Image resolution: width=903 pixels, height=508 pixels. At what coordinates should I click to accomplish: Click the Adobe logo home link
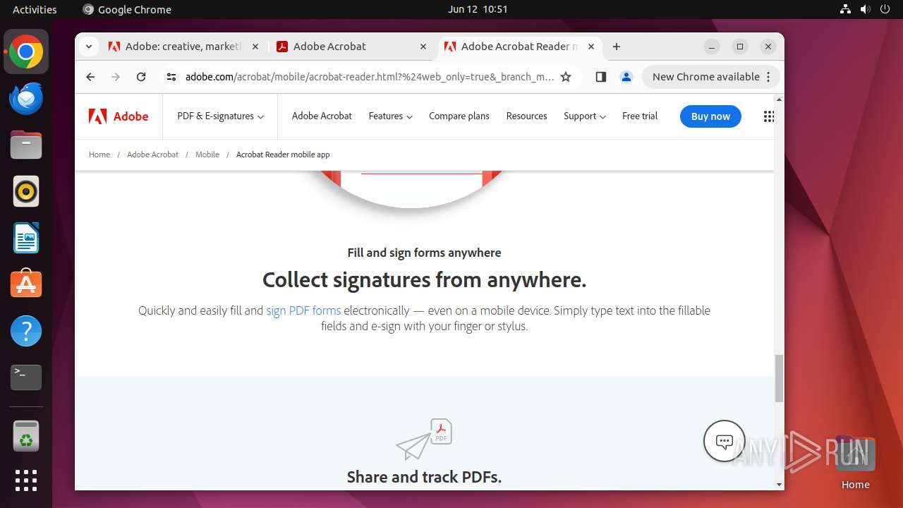[x=119, y=116]
